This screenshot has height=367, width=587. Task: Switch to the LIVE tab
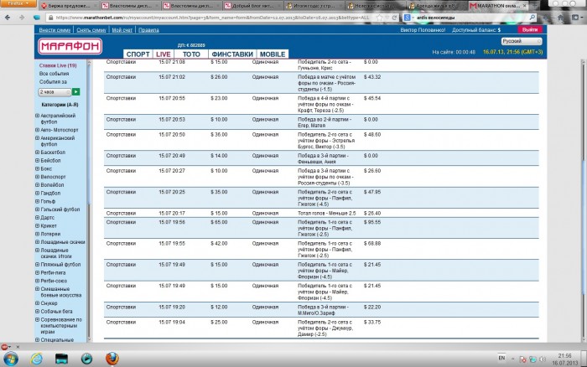coord(164,54)
